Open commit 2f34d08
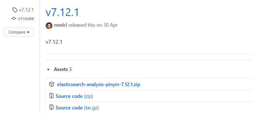The width and height of the screenshot is (253, 113). (26, 19)
